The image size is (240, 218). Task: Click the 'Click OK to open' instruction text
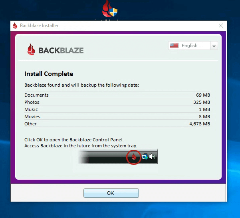[x=74, y=140]
